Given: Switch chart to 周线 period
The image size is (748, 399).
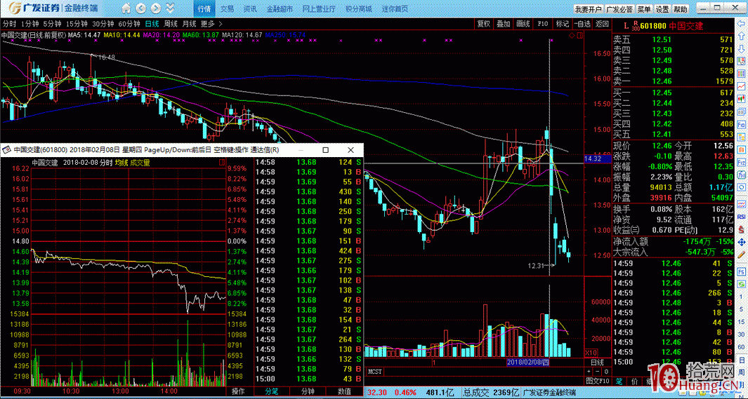Looking at the screenshot, I should (x=171, y=23).
